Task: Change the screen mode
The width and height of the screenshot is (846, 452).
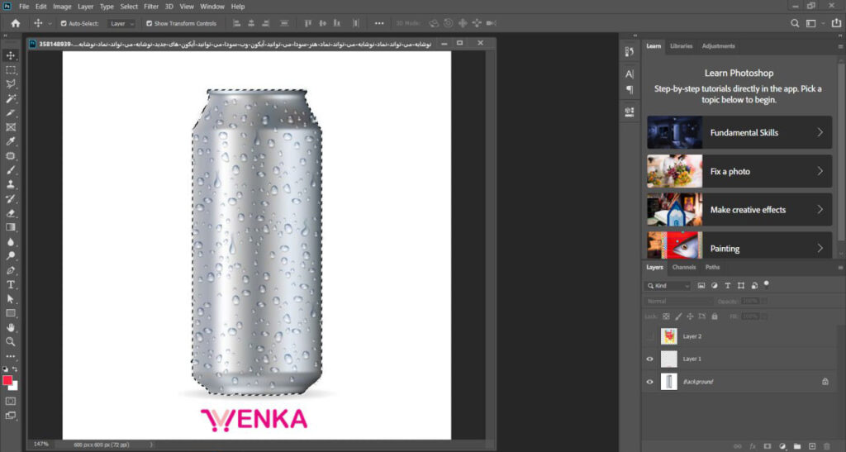Action: coord(10,416)
